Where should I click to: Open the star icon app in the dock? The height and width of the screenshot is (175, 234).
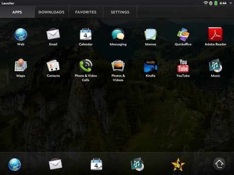tap(178, 164)
